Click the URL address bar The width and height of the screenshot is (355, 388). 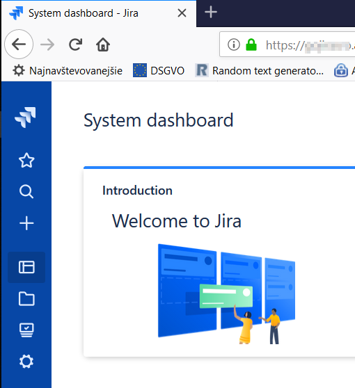(x=287, y=45)
